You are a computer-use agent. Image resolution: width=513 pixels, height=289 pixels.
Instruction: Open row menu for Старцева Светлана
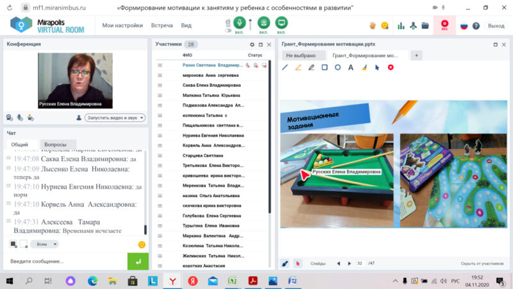pyautogui.click(x=160, y=155)
